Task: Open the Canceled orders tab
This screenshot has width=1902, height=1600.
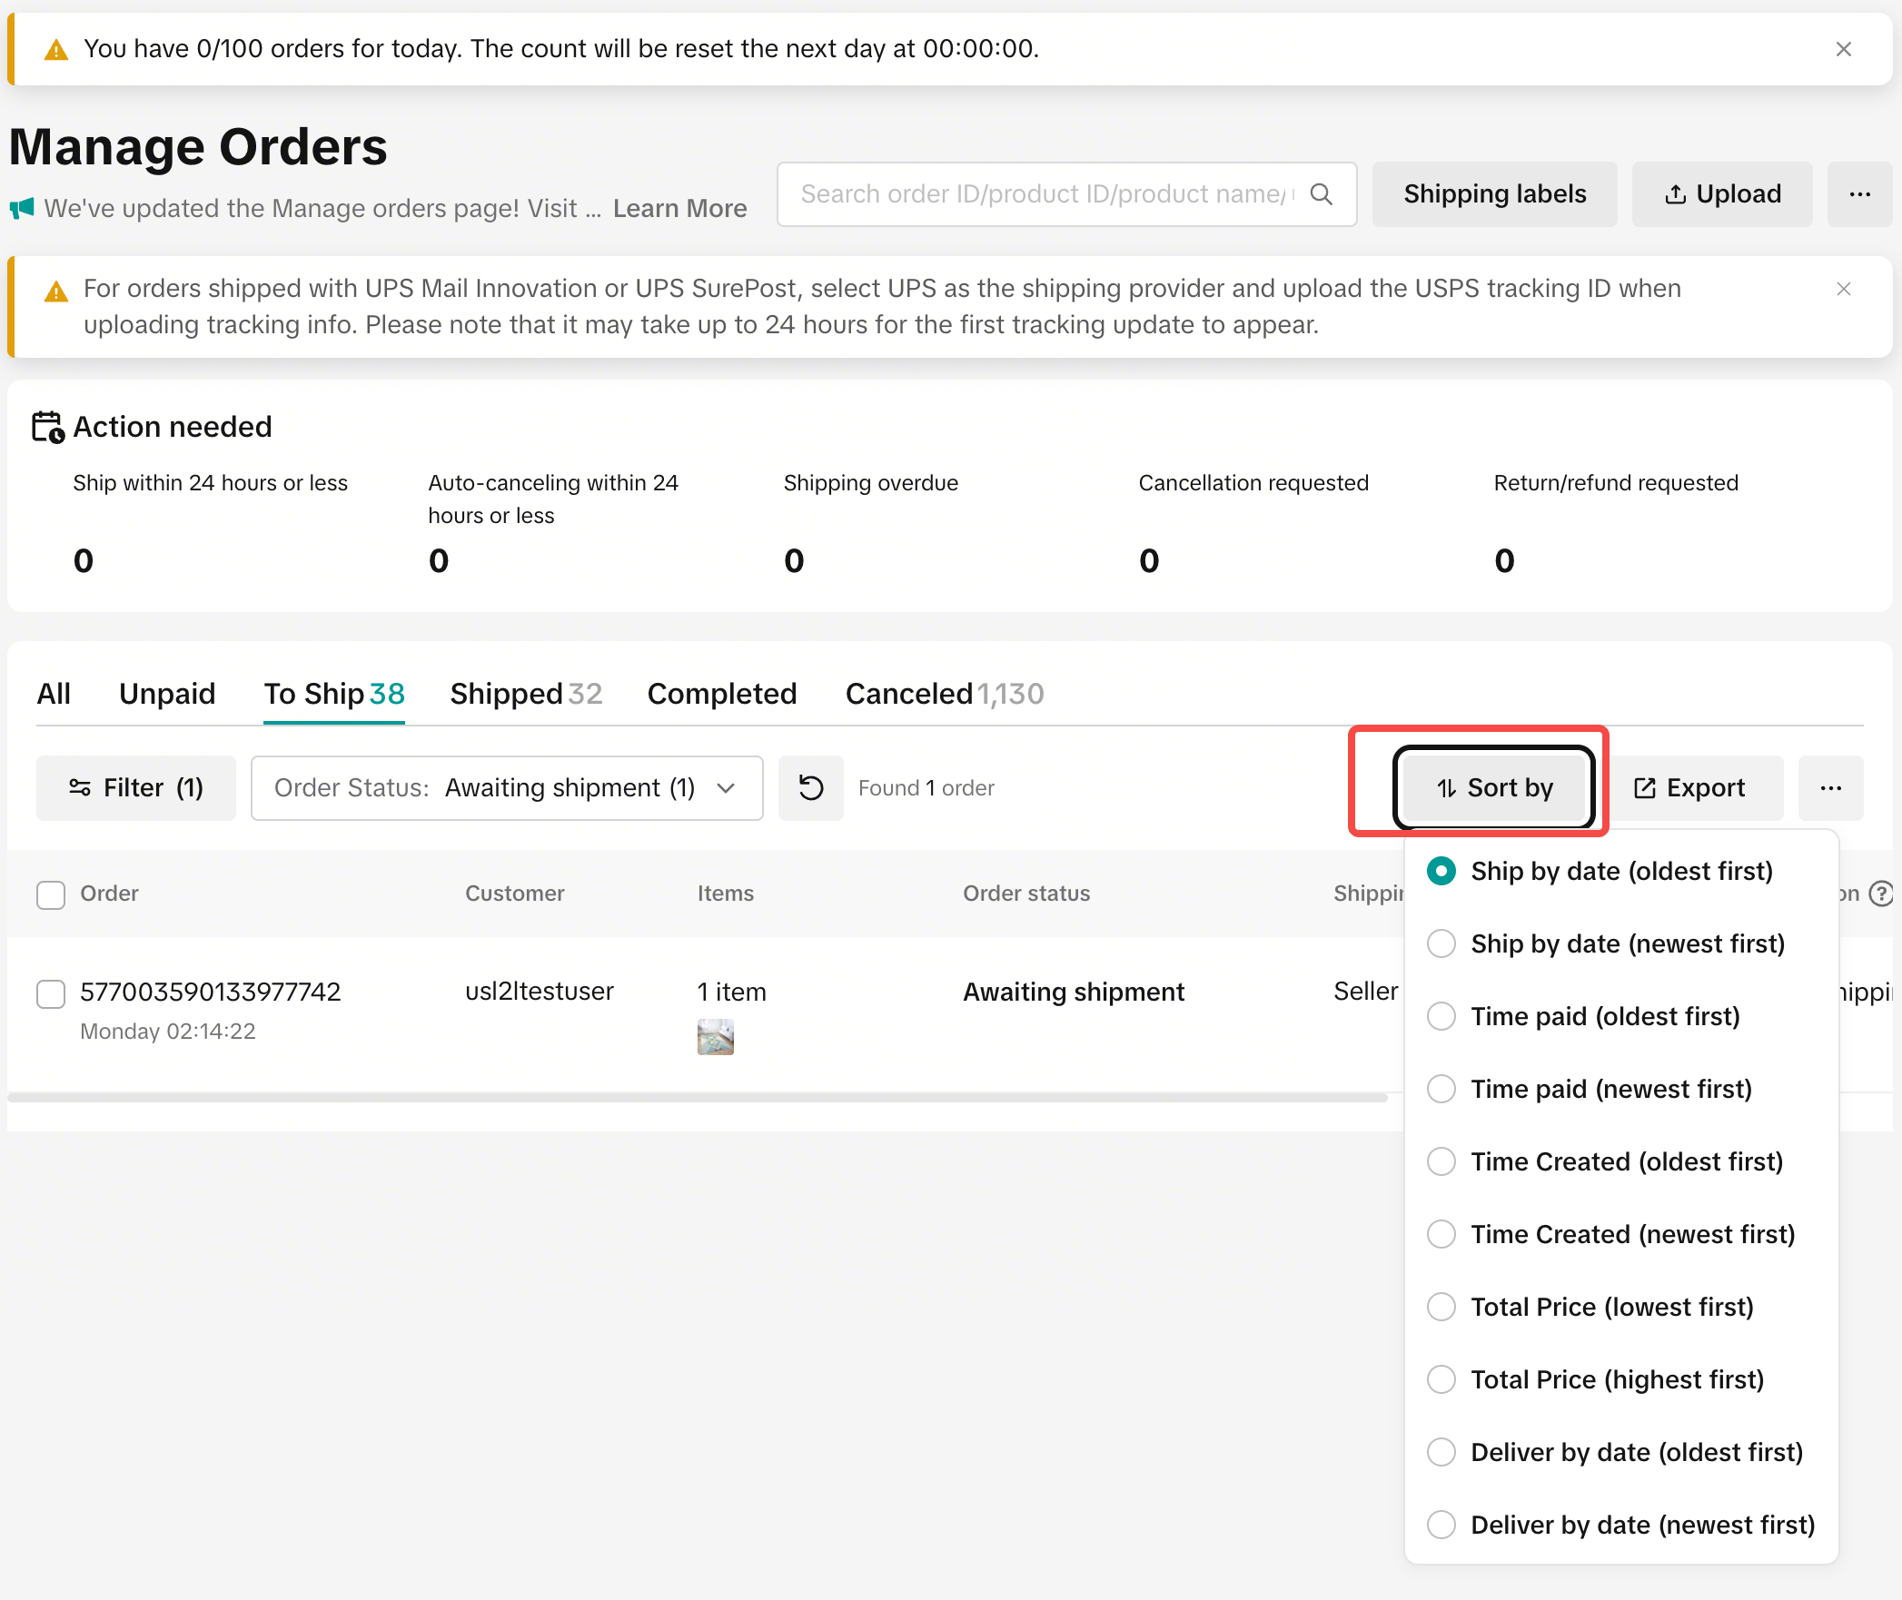Action: tap(944, 694)
